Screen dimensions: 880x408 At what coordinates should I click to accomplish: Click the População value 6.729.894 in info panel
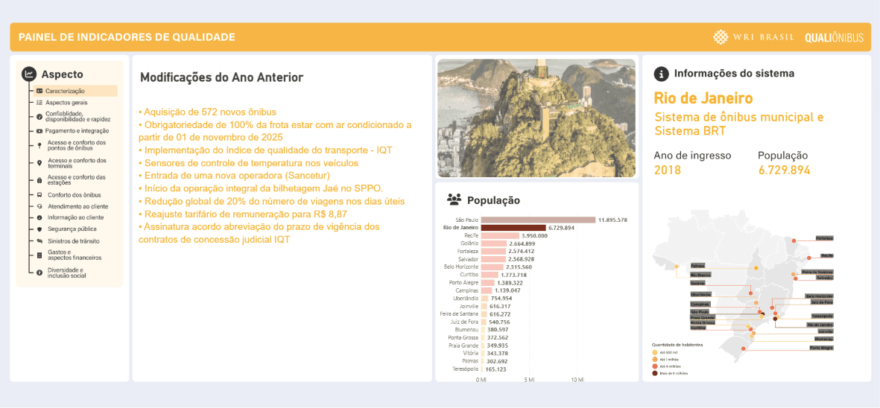click(784, 170)
